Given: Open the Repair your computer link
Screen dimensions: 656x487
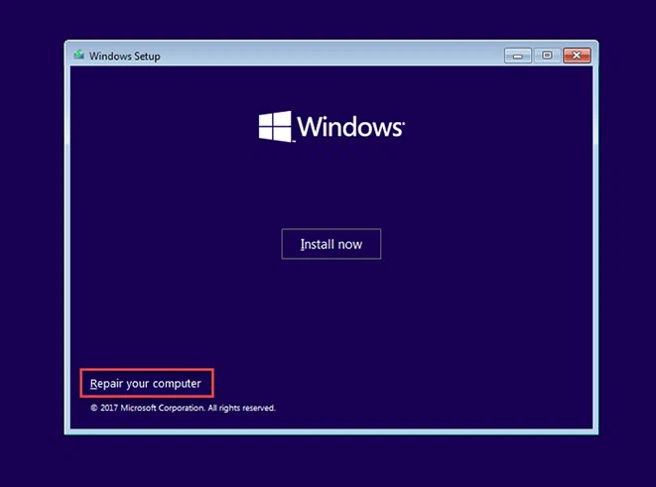Looking at the screenshot, I should (x=146, y=383).
